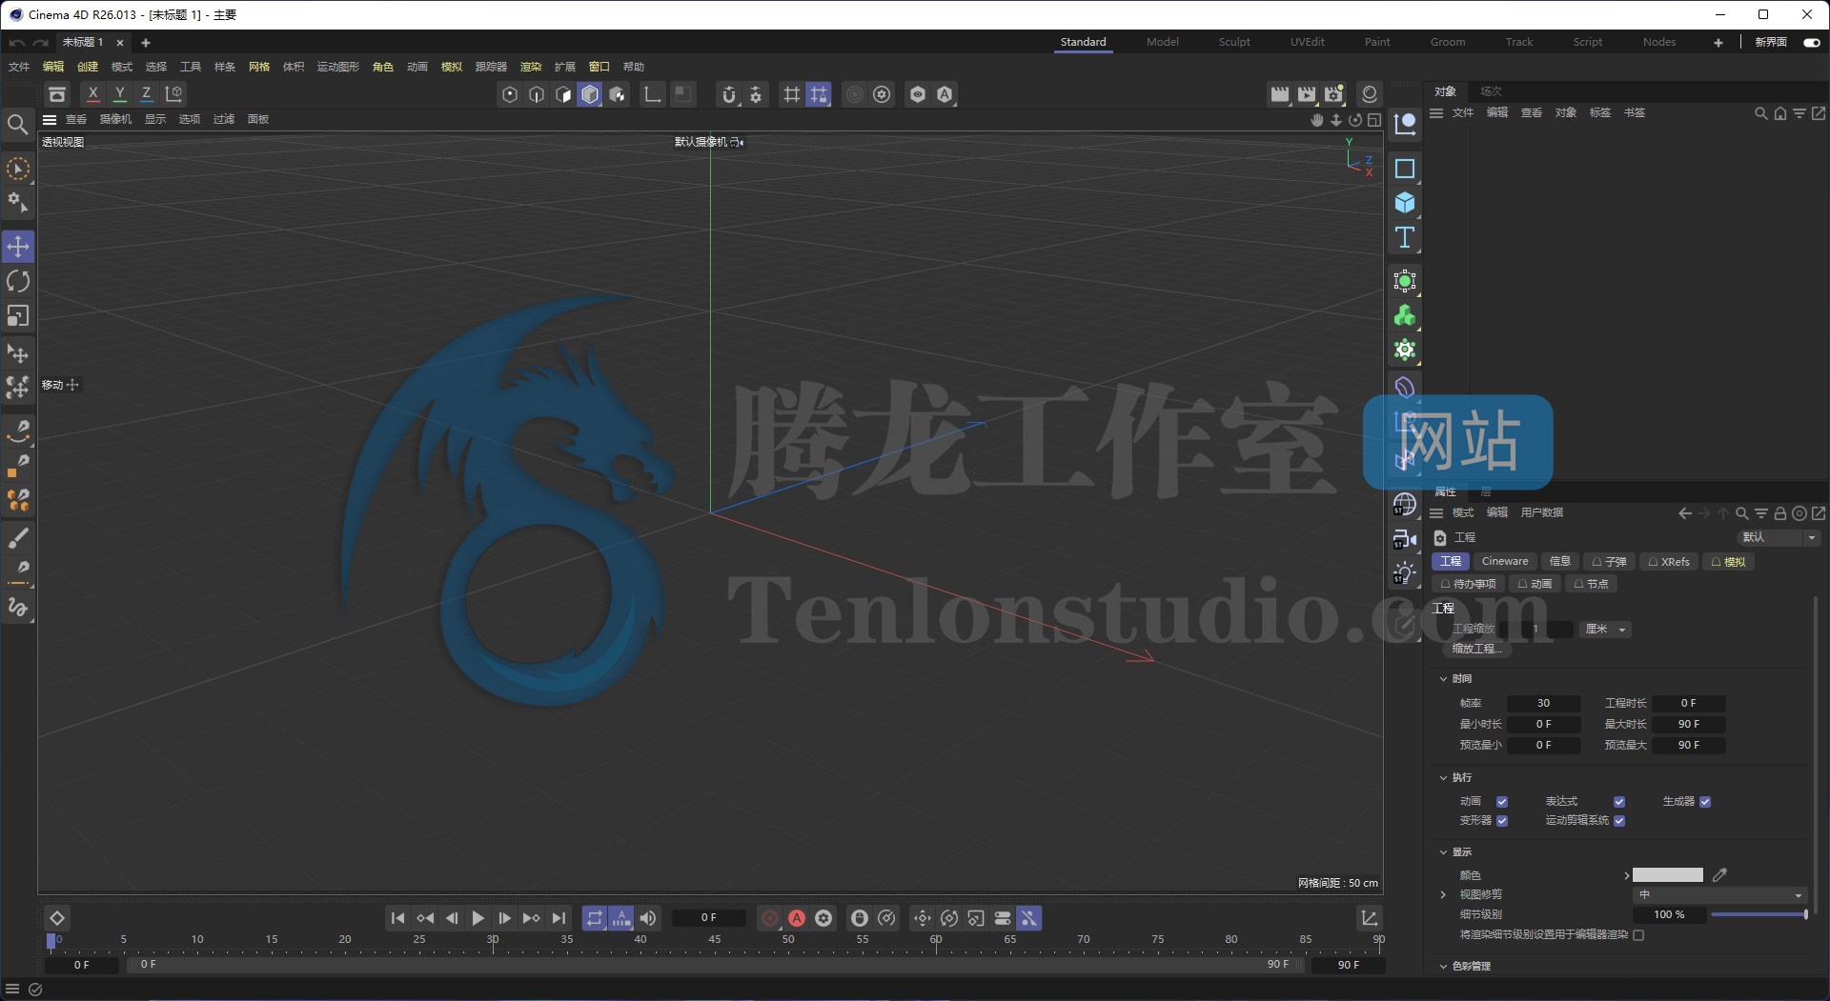Screen dimensions: 1830x1001
Task: Click the Play forward button
Action: coord(478,918)
